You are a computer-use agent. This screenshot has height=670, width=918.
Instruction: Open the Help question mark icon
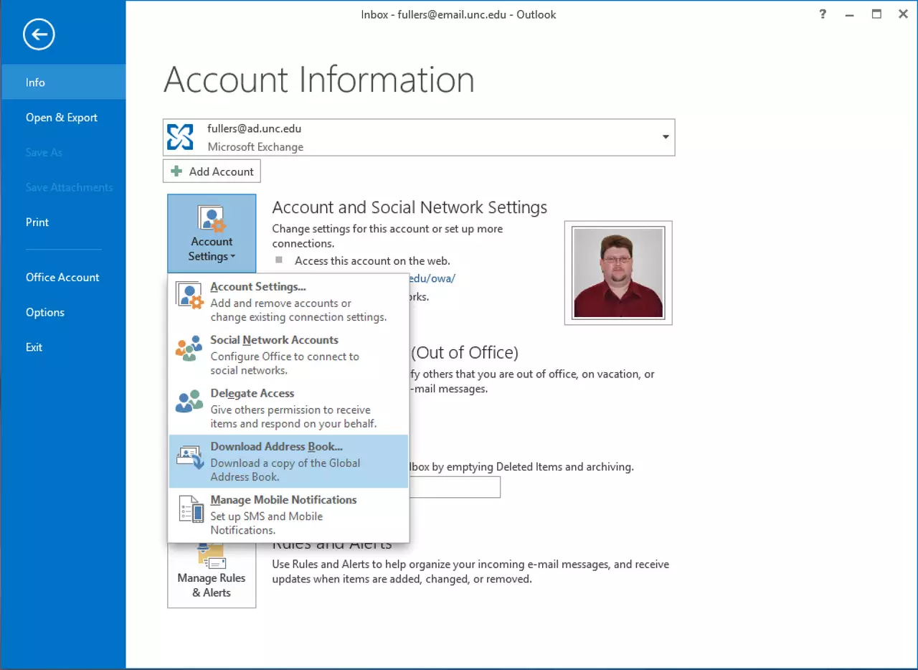coord(823,14)
